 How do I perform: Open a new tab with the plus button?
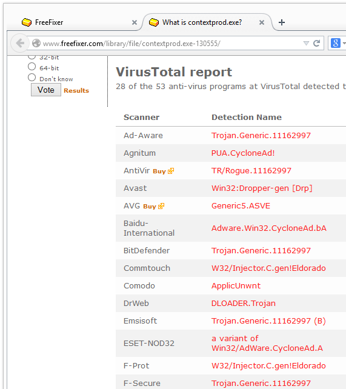point(282,22)
